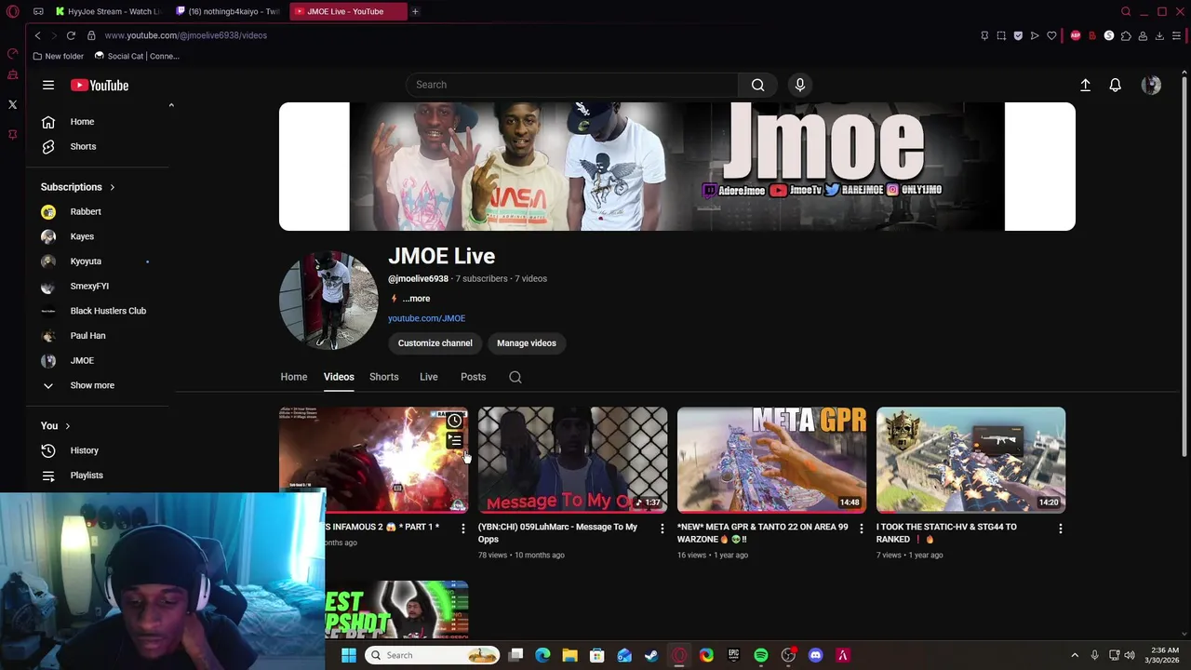The width and height of the screenshot is (1191, 670).
Task: Expand the Subscriptions section chevron
Action: [x=112, y=187]
